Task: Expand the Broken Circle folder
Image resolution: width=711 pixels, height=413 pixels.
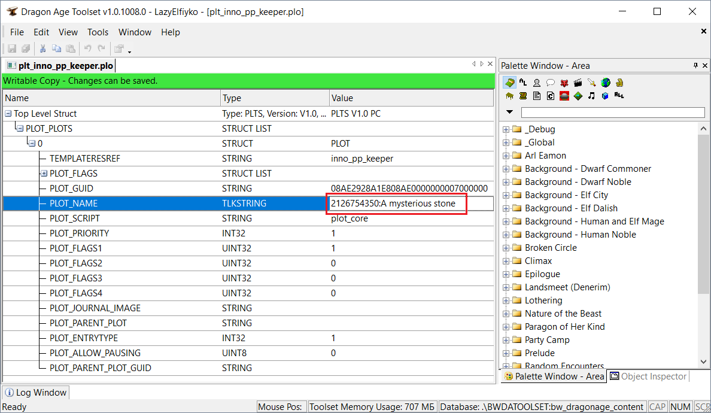Action: [506, 248]
